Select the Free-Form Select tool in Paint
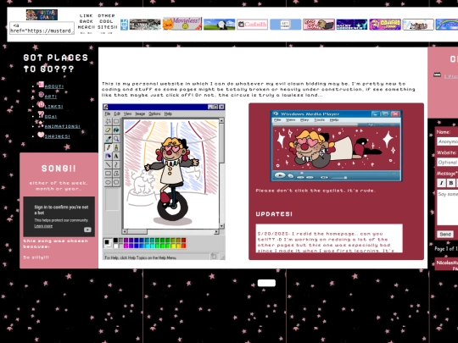This screenshot has height=343, width=458. pos(108,121)
